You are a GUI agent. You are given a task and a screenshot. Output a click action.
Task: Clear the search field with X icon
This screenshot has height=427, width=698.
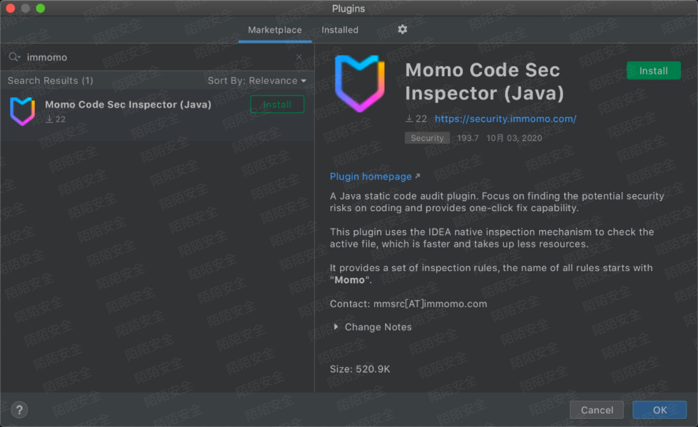(299, 57)
